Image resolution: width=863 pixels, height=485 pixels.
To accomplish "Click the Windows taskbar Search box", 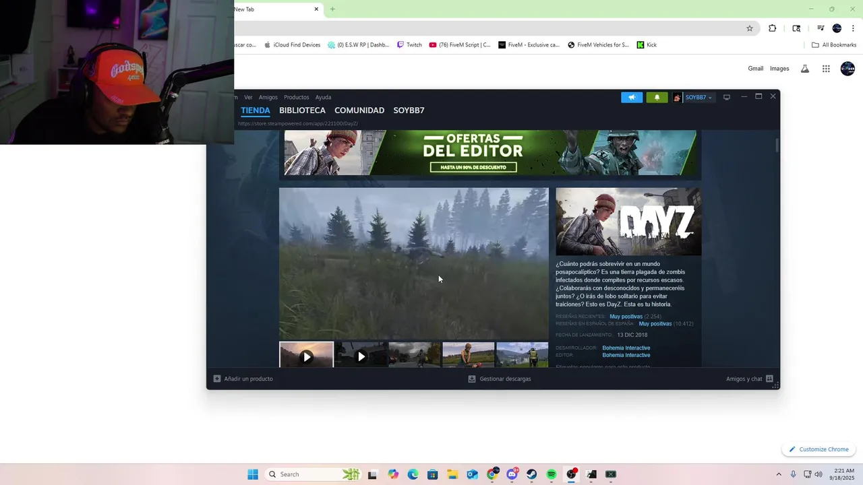I will tap(314, 474).
